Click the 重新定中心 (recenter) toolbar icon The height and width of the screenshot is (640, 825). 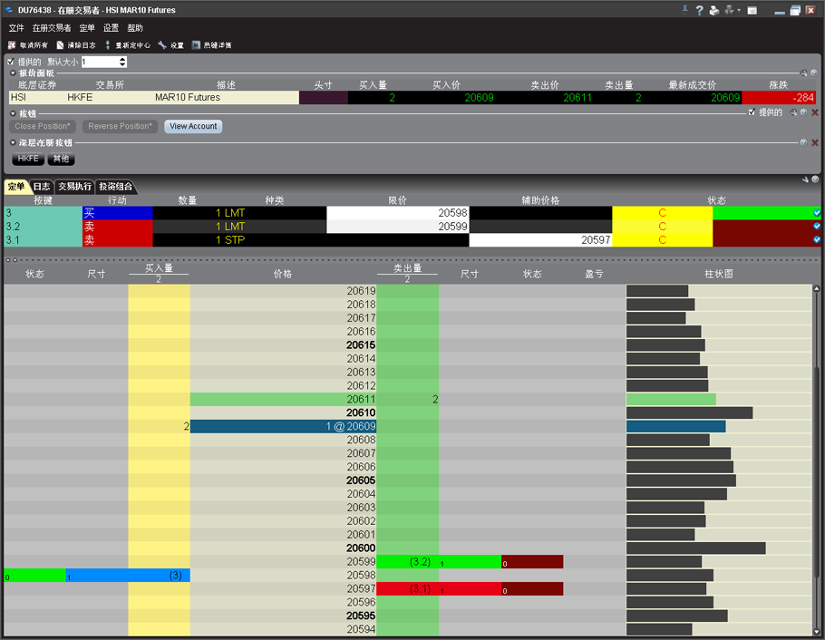tap(108, 44)
